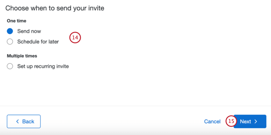Click the left chevron icon in Back
Screen dimensions: 271x135
pyautogui.click(x=17, y=121)
